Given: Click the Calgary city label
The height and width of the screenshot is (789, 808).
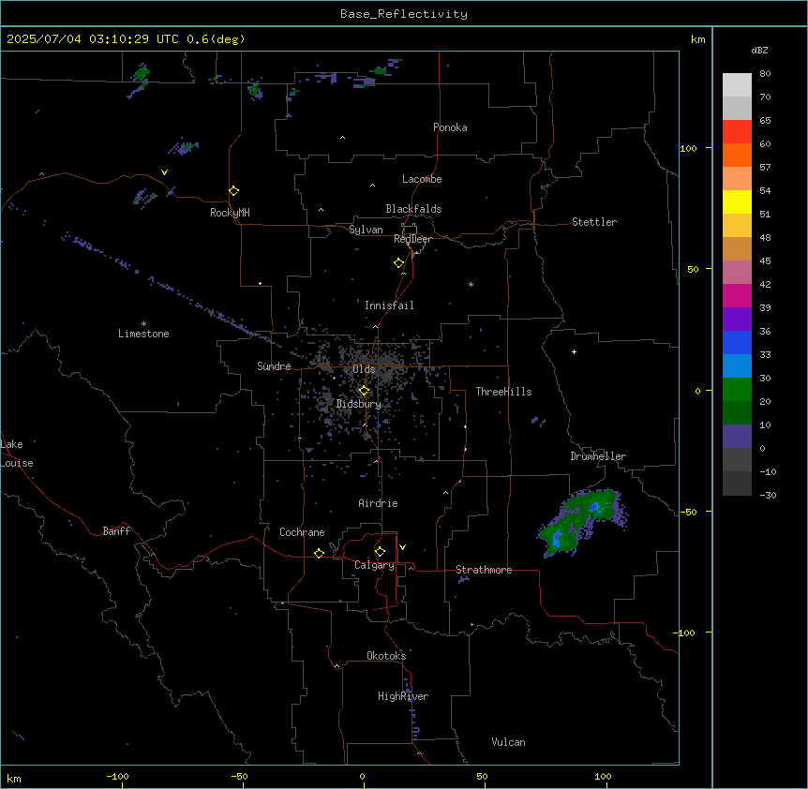Looking at the screenshot, I should [375, 565].
